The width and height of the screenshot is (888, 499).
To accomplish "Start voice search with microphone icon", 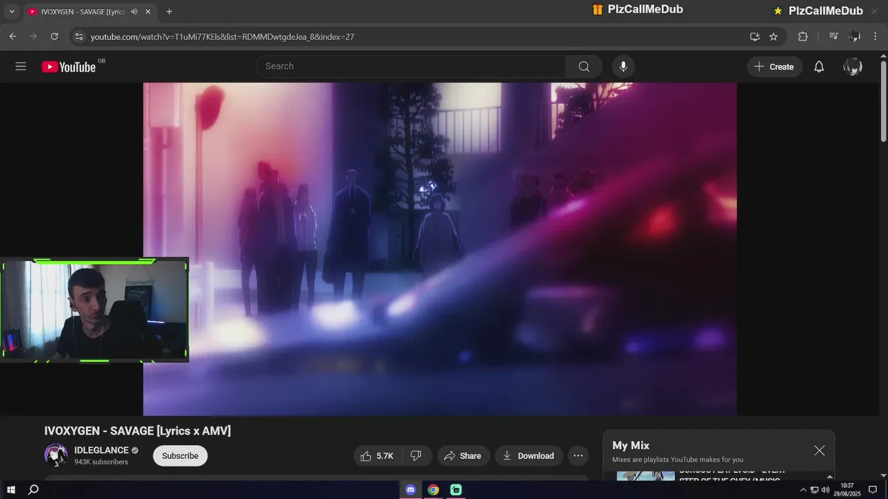I will coord(623,67).
